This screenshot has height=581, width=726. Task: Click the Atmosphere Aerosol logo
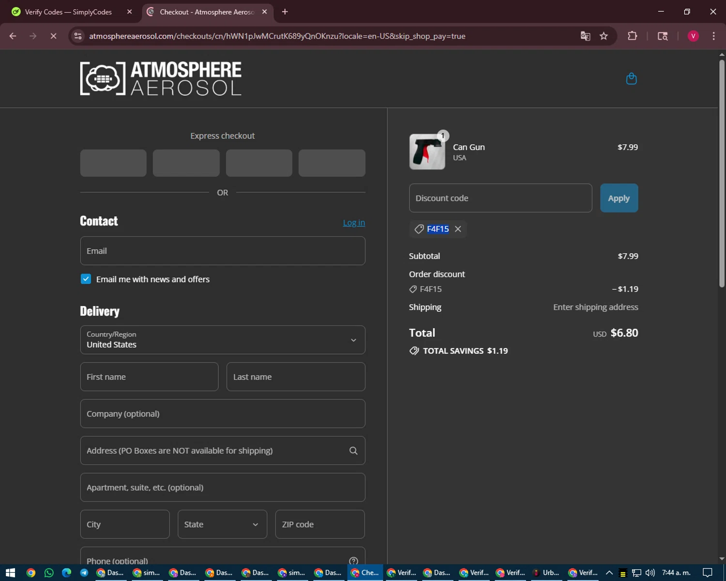click(161, 78)
